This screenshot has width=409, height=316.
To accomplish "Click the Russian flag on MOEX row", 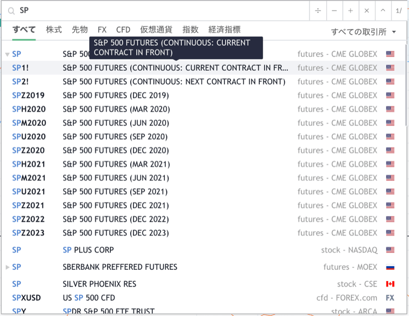I will click(390, 267).
